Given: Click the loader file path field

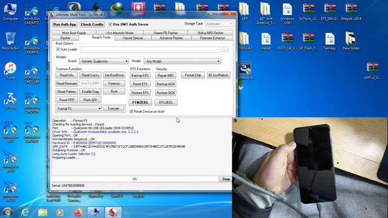Looking at the screenshot, I should click(151, 50).
